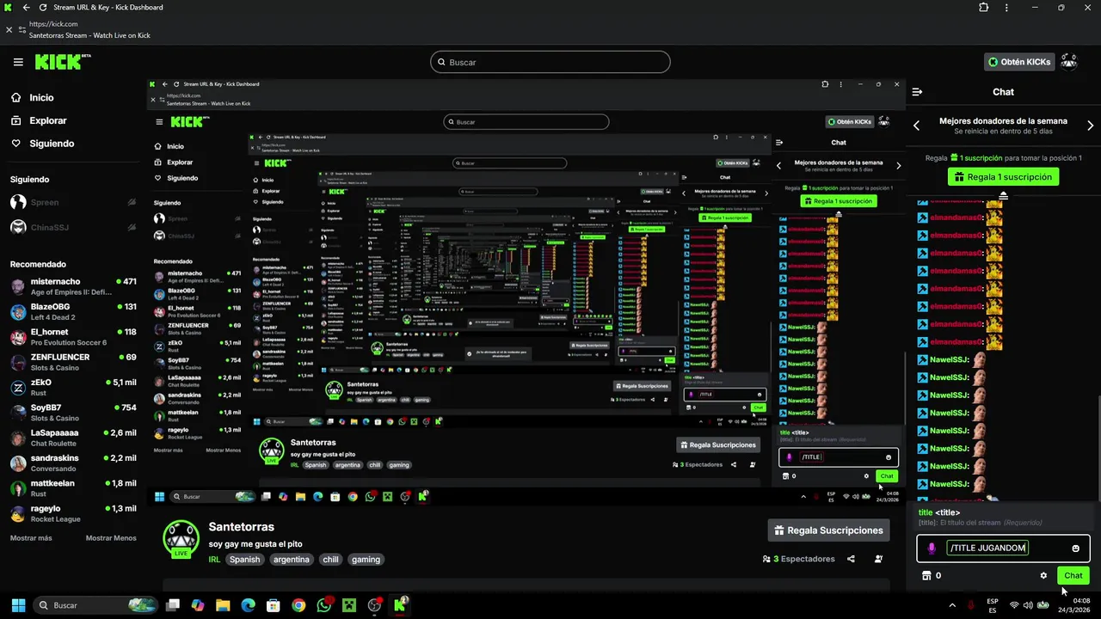Open the profile avatar next to Obtén KICKs

[1069, 61]
